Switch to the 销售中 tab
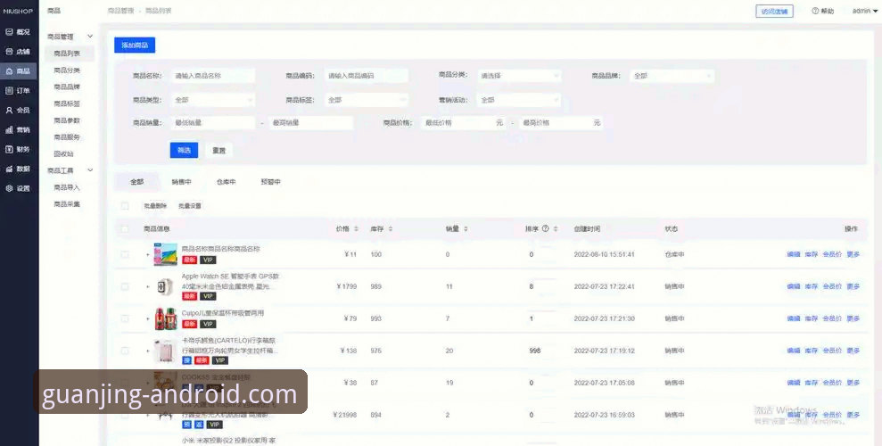The image size is (882, 446). (x=181, y=182)
